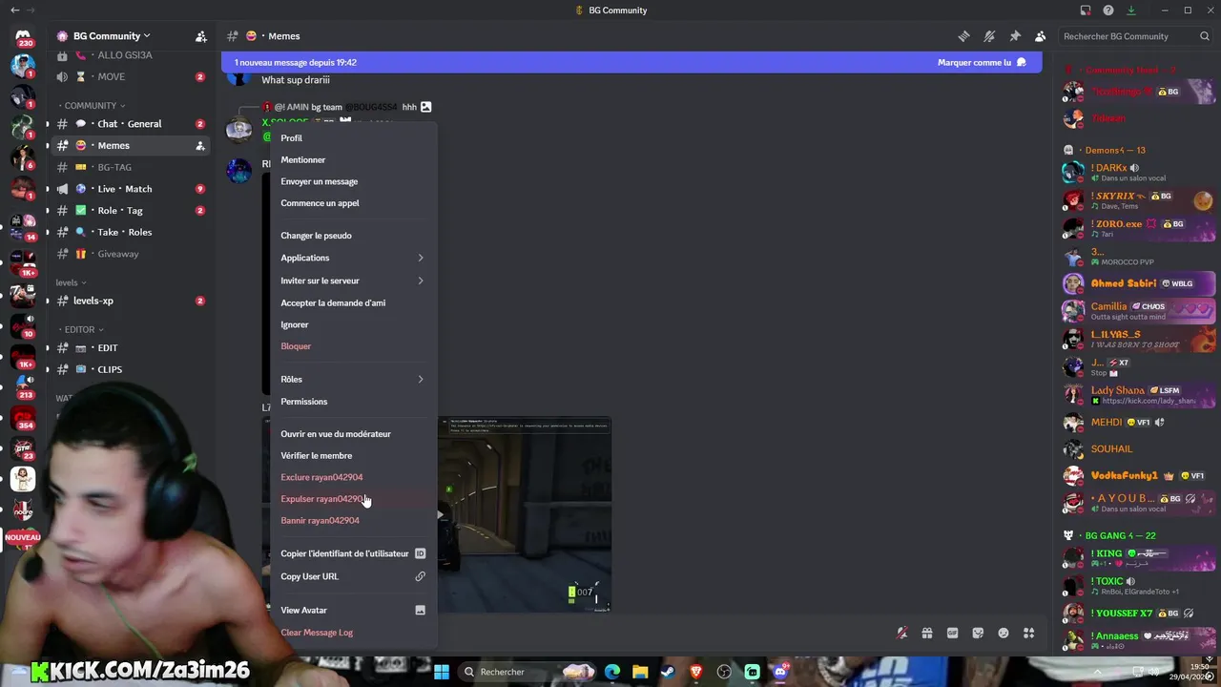Open the sticker picker in message bar
This screenshot has width=1221, height=687.
pos(978,633)
